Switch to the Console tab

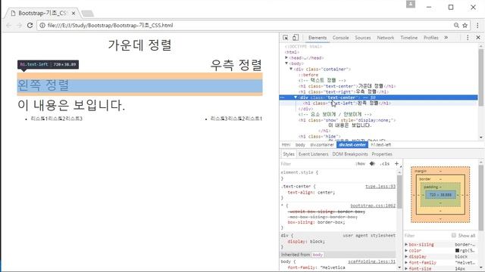click(x=340, y=38)
